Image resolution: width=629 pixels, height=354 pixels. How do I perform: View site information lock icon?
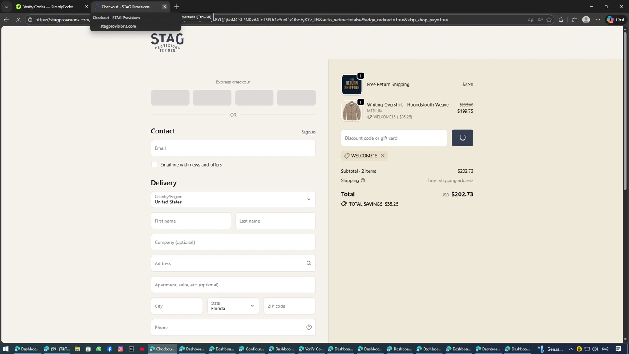coord(30,20)
